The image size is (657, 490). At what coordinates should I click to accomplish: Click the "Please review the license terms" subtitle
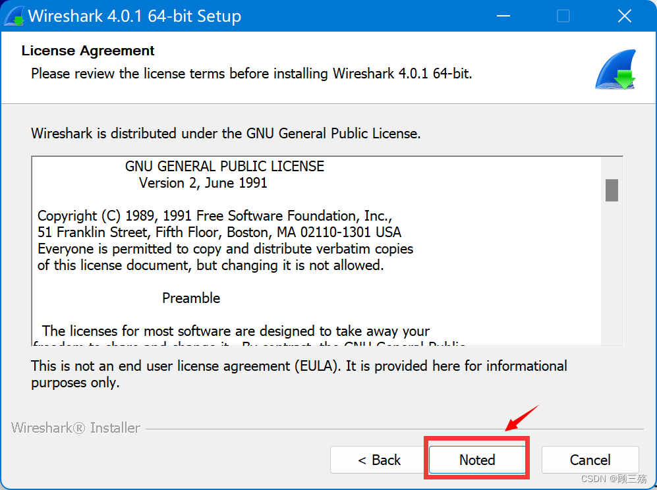pos(252,74)
